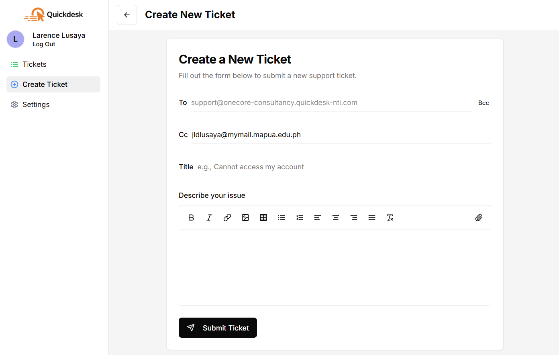Show the Bcc field
Viewport: 559px width, 355px height.
[x=483, y=103]
